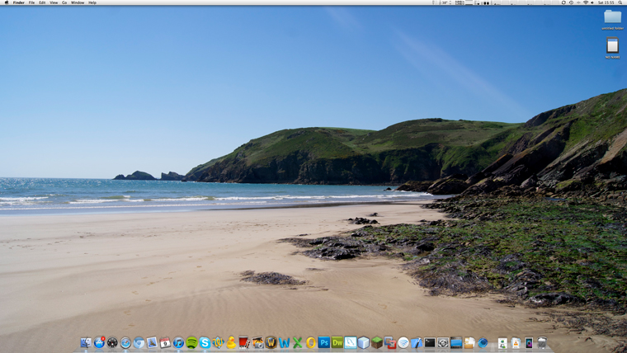Open Photo Booth from the Dock

click(x=244, y=342)
